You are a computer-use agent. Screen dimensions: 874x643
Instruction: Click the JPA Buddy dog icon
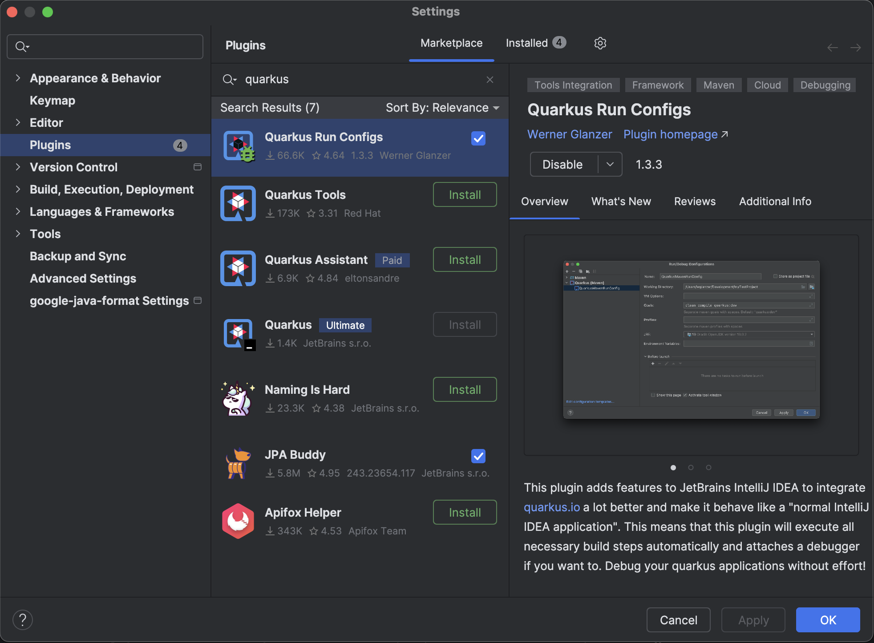pyautogui.click(x=238, y=463)
